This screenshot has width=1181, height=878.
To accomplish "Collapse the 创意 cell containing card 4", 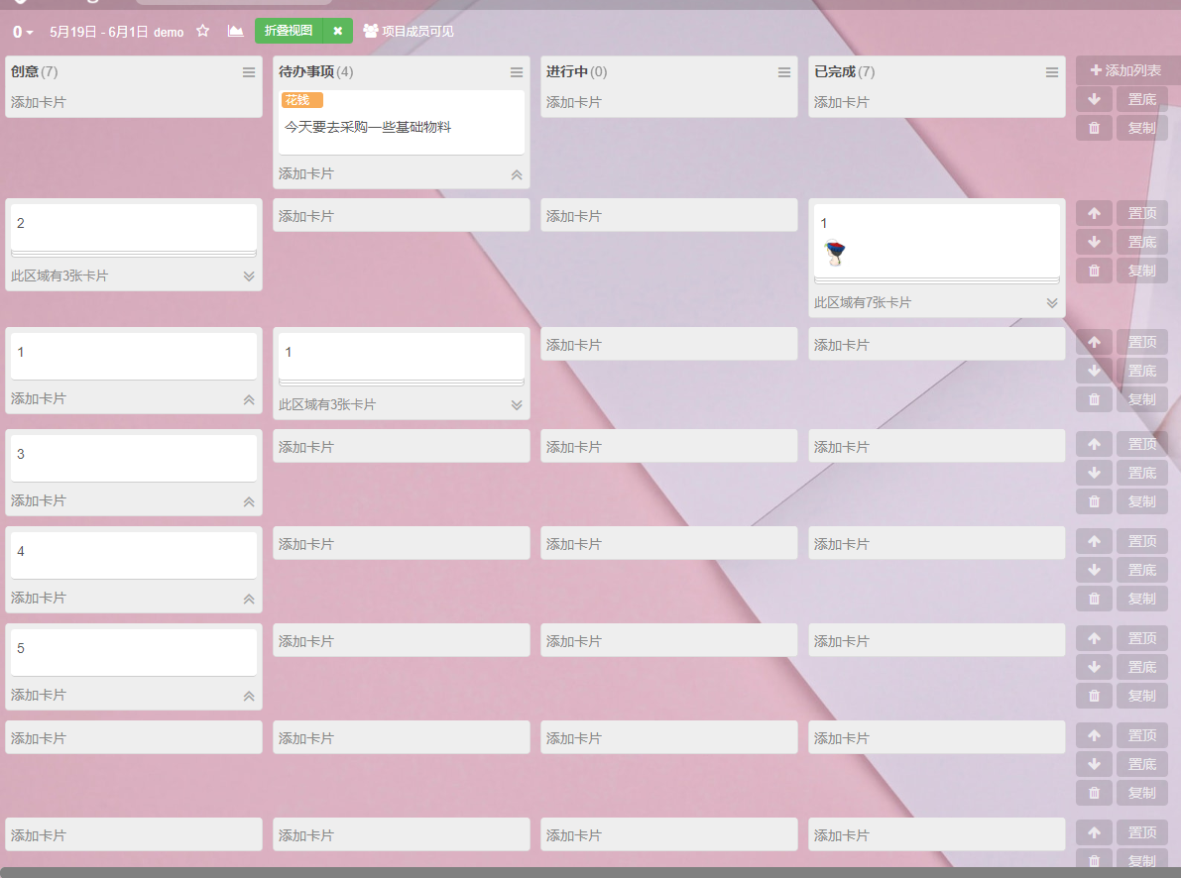I will 249,600.
